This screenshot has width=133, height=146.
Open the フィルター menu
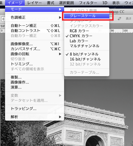click(88, 3)
